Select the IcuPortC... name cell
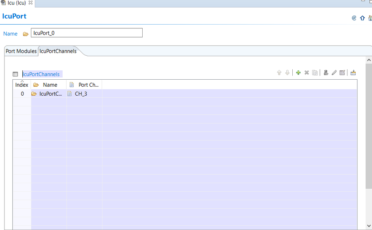 pyautogui.click(x=49, y=94)
